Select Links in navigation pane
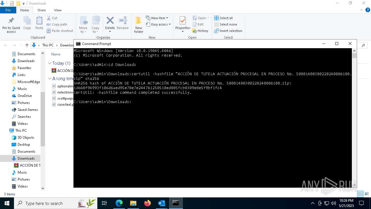The height and width of the screenshot is (209, 371). tap(21, 75)
